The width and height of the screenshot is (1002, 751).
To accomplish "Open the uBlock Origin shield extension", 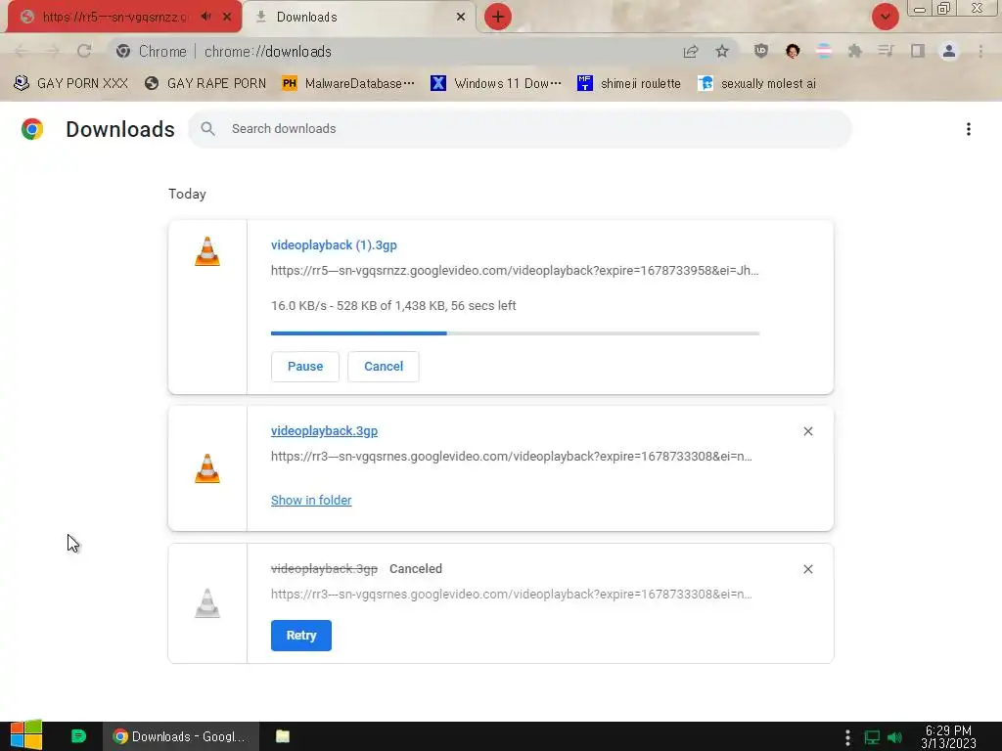I will [760, 51].
